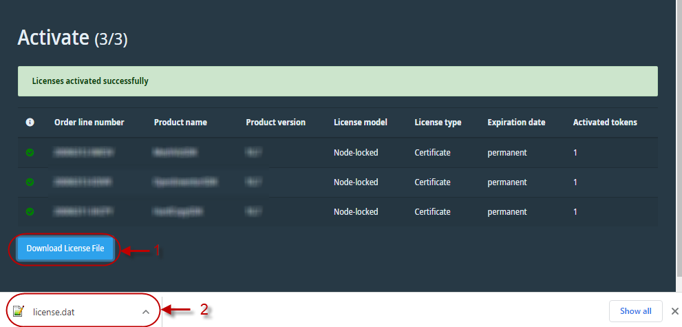
Task: Open all downloads with Show all
Action: coord(635,311)
